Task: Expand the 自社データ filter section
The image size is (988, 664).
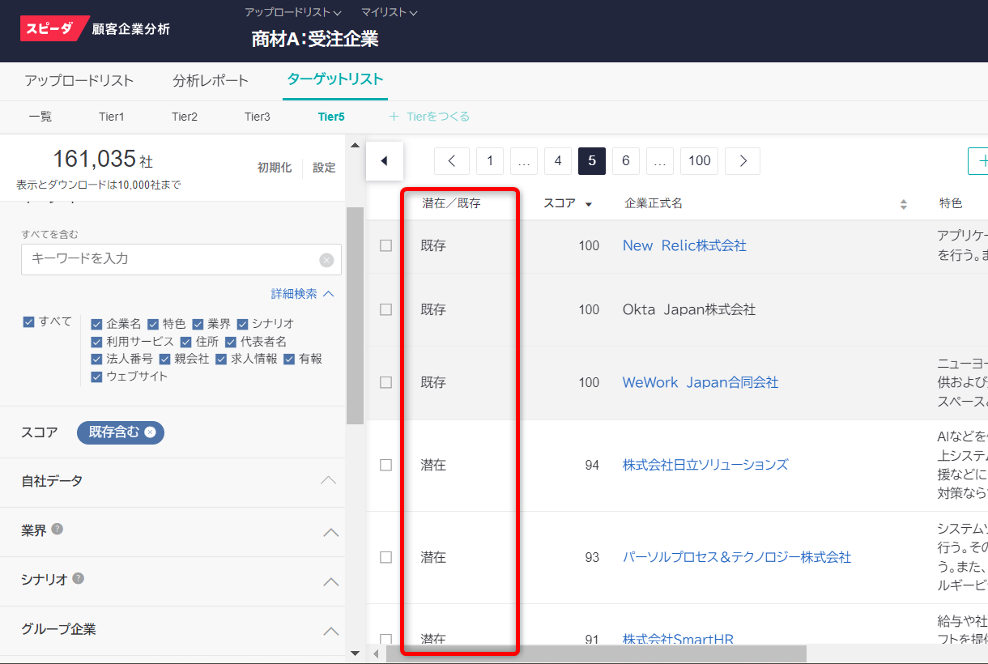Action: (328, 481)
